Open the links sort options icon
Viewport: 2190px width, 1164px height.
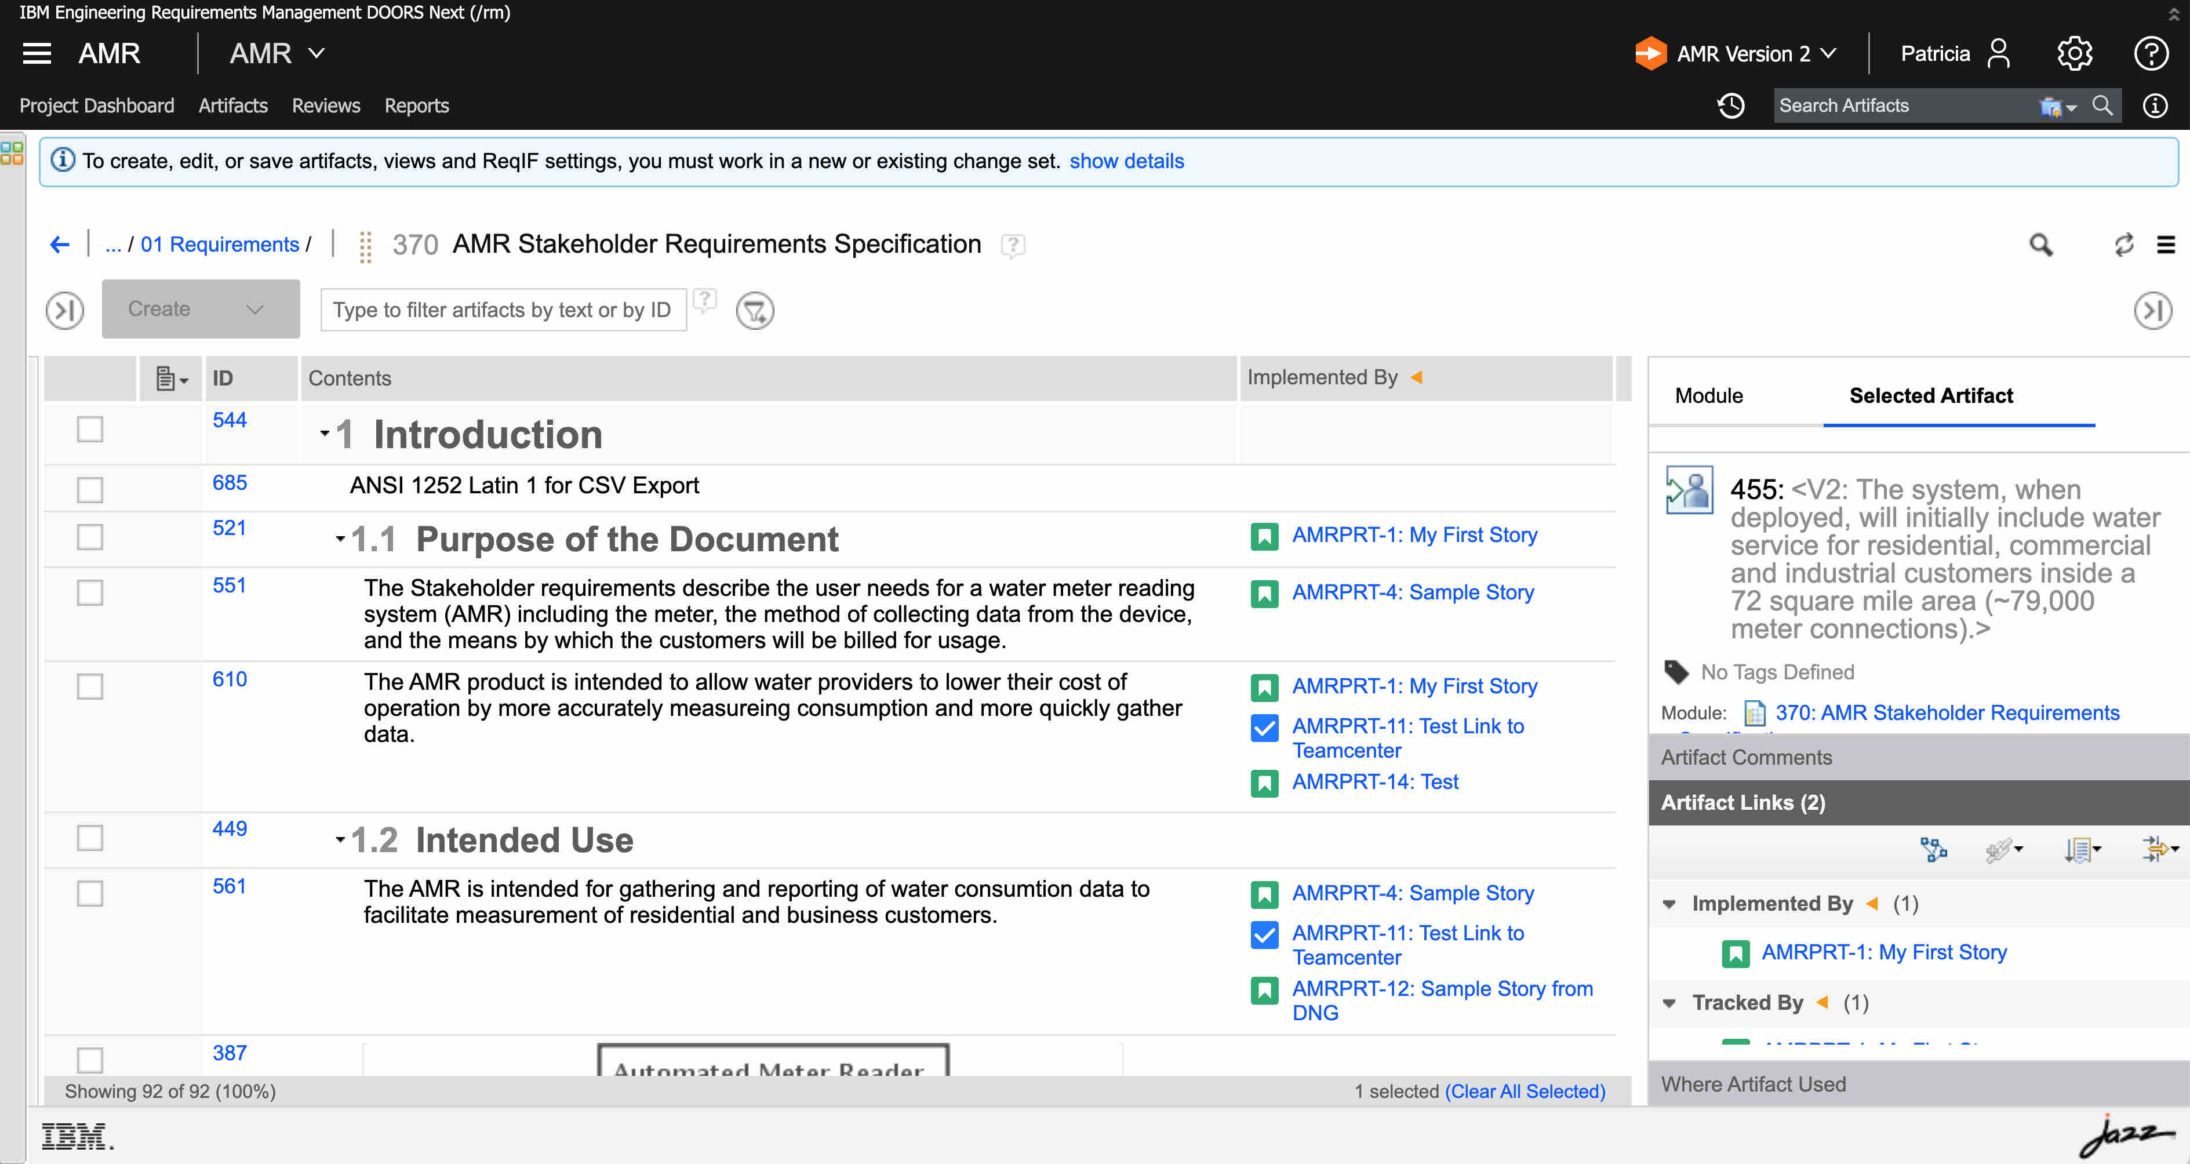(x=2082, y=849)
